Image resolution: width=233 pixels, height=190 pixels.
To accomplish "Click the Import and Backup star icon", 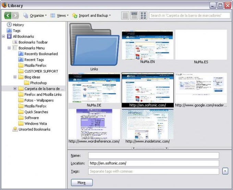I will tap(75, 15).
